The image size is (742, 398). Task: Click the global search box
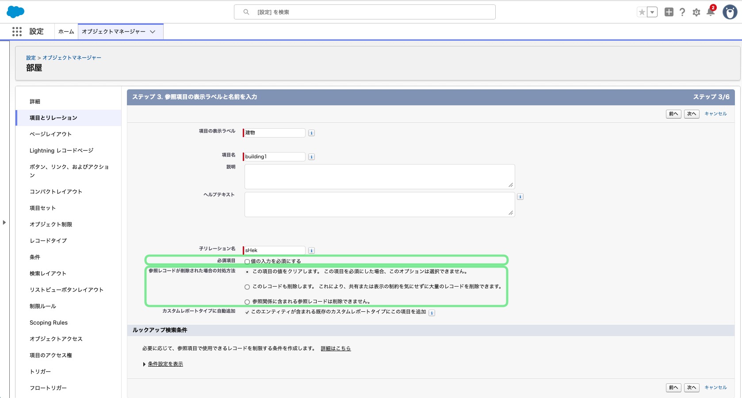click(365, 12)
